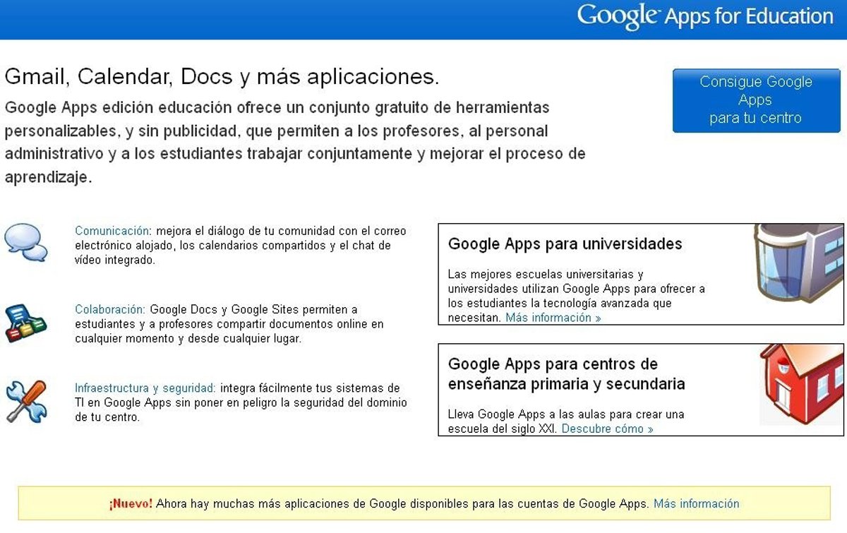
Task: Click the wrench and screwdriver icon
Action: (26, 401)
